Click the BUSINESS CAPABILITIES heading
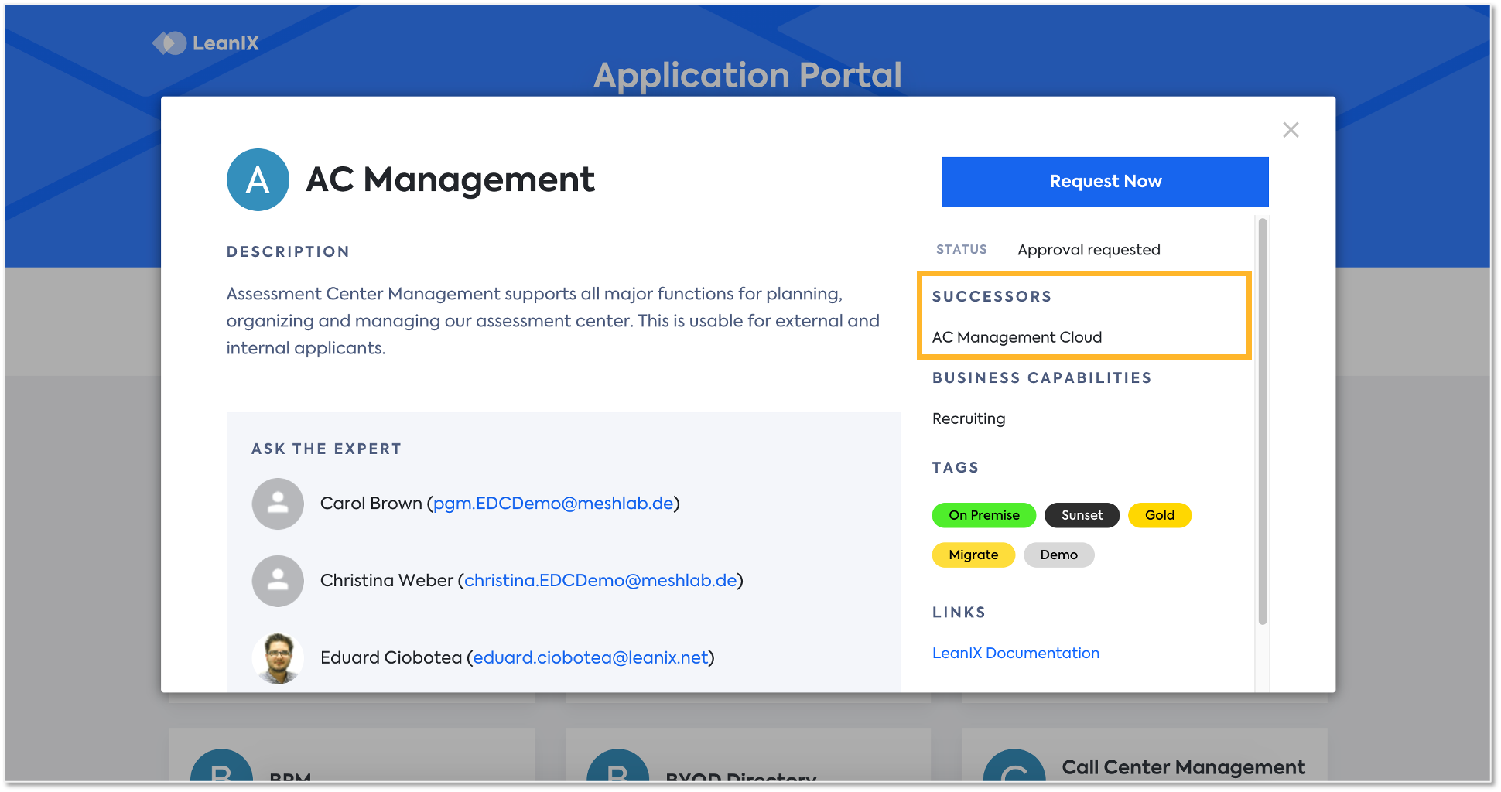 [1041, 378]
